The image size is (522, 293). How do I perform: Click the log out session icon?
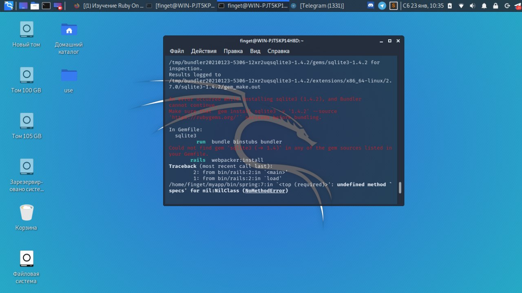[x=507, y=6]
